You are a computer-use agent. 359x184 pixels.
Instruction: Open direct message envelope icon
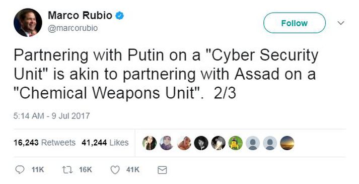(162, 170)
